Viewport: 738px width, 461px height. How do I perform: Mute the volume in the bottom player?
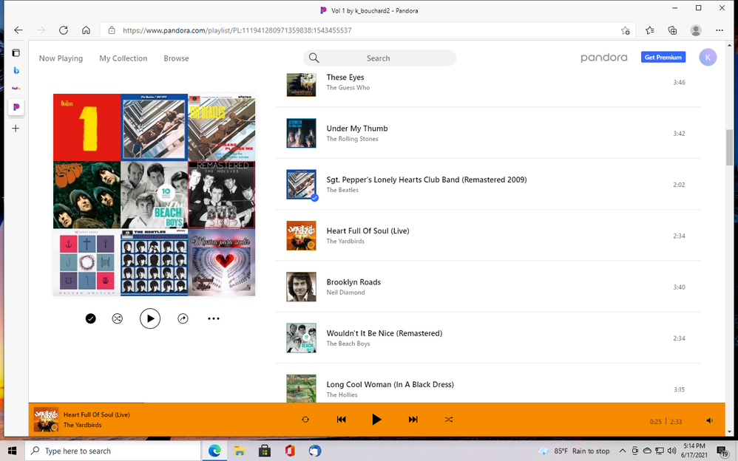click(709, 420)
